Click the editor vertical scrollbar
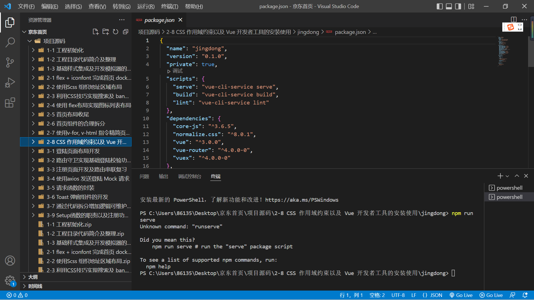This screenshot has width=534, height=300. [531, 52]
